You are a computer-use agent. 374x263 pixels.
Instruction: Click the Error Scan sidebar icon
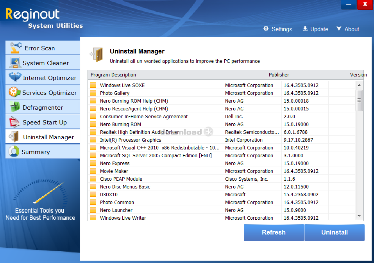coord(16,48)
